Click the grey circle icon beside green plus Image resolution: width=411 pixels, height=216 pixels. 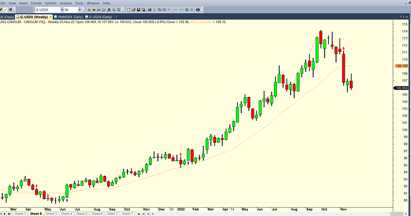[x=192, y=10]
